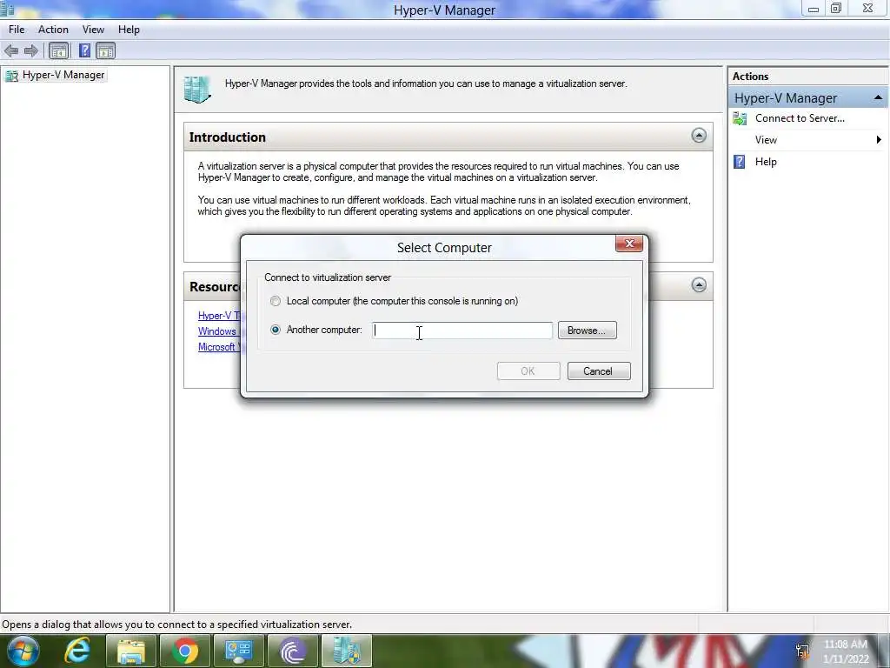Collapse the Introduction section
The height and width of the screenshot is (668, 890).
pyautogui.click(x=699, y=135)
